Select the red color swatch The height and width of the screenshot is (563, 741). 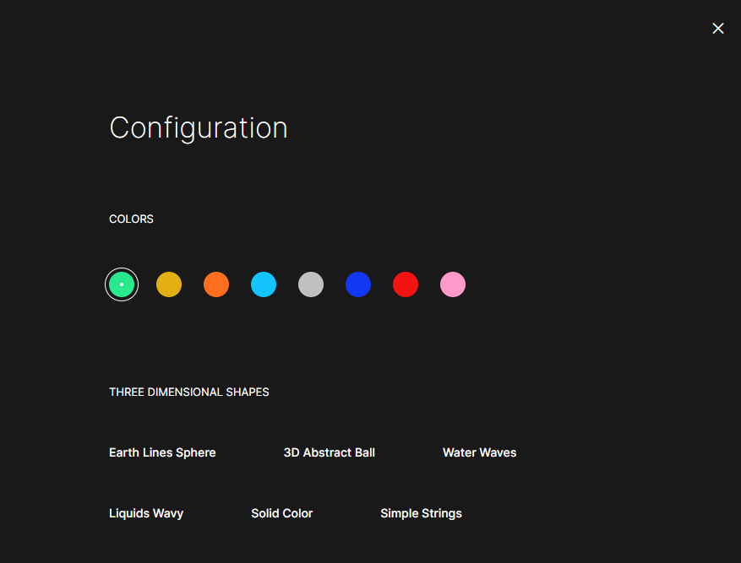[406, 284]
